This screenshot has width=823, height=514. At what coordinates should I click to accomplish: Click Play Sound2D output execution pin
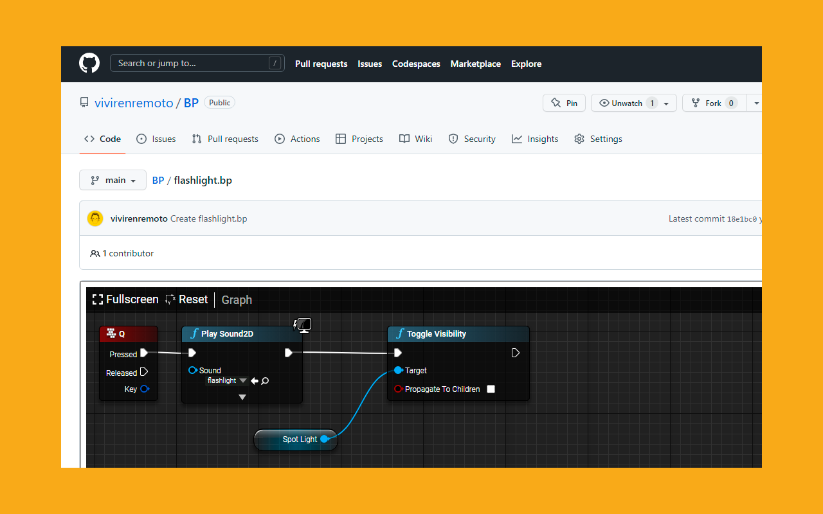click(289, 353)
